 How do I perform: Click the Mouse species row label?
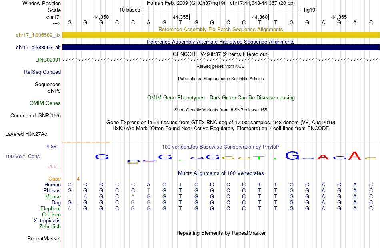[53, 197]
